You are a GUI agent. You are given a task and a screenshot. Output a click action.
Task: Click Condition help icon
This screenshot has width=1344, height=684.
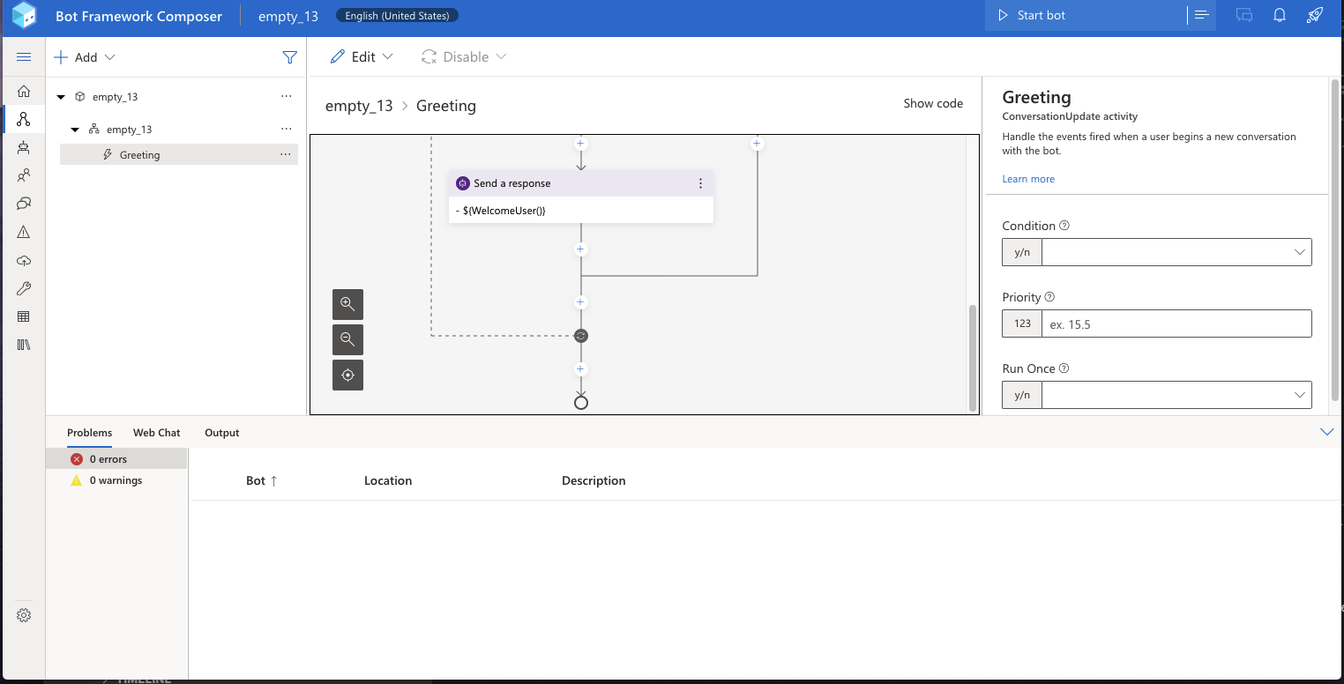[x=1064, y=226]
